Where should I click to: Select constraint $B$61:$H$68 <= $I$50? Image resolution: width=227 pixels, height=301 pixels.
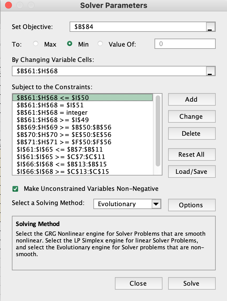coord(83,97)
